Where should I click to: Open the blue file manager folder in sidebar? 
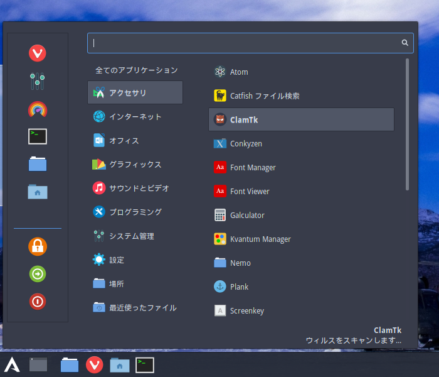(38, 164)
